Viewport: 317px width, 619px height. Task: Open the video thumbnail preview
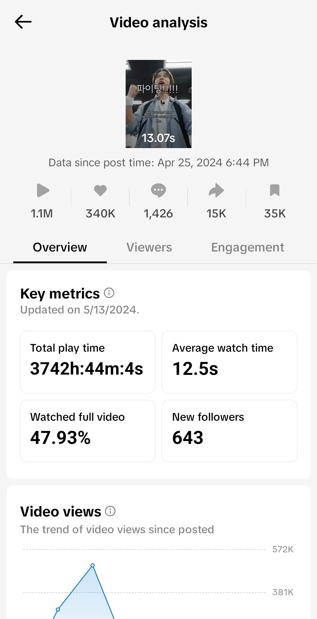pyautogui.click(x=158, y=104)
